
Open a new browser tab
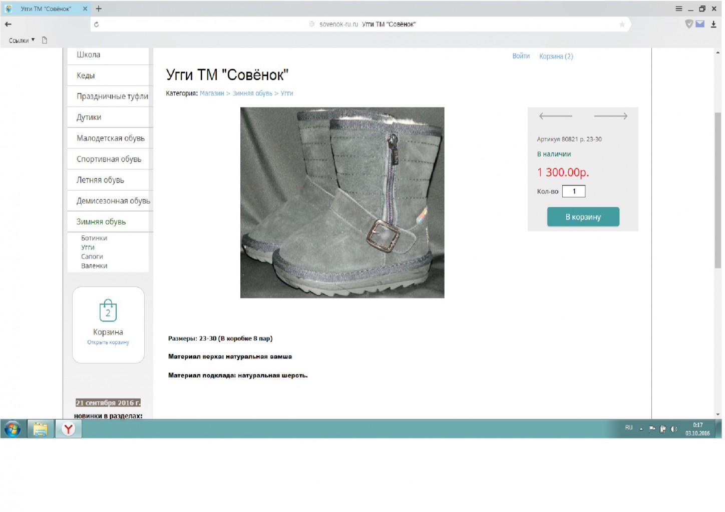pos(99,8)
